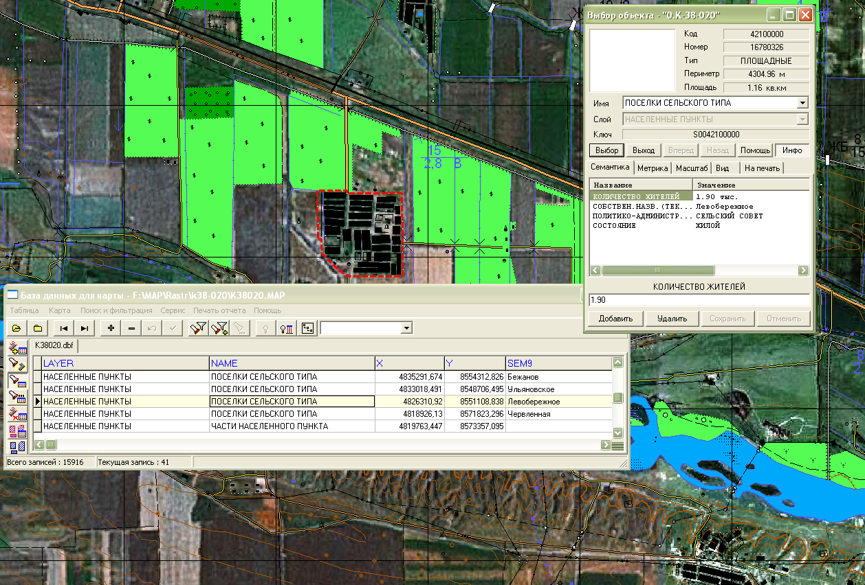Open the Таблица menu

(x=25, y=310)
